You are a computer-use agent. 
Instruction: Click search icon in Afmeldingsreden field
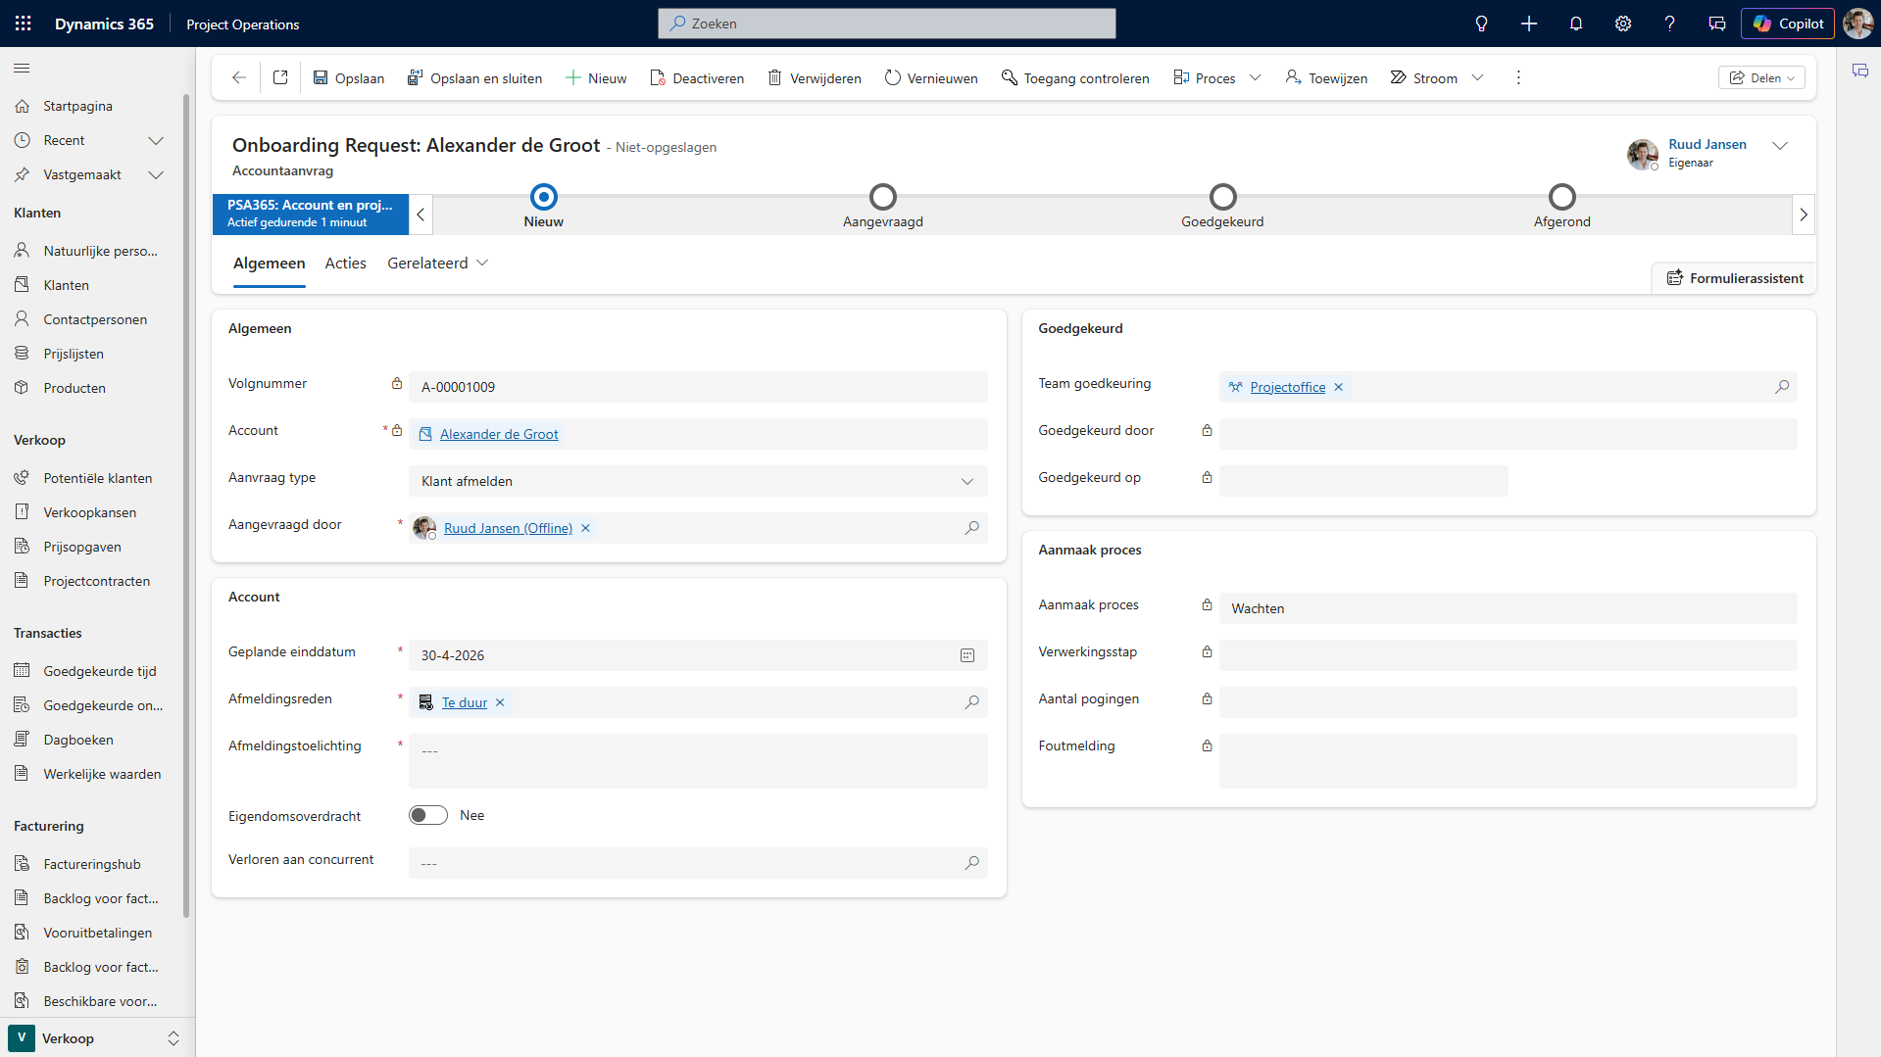[x=971, y=702]
